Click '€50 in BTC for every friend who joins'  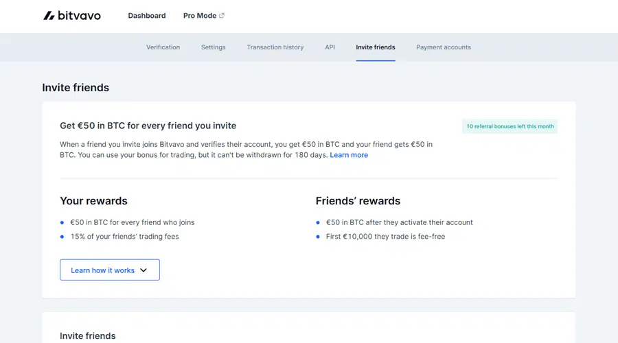[133, 222]
